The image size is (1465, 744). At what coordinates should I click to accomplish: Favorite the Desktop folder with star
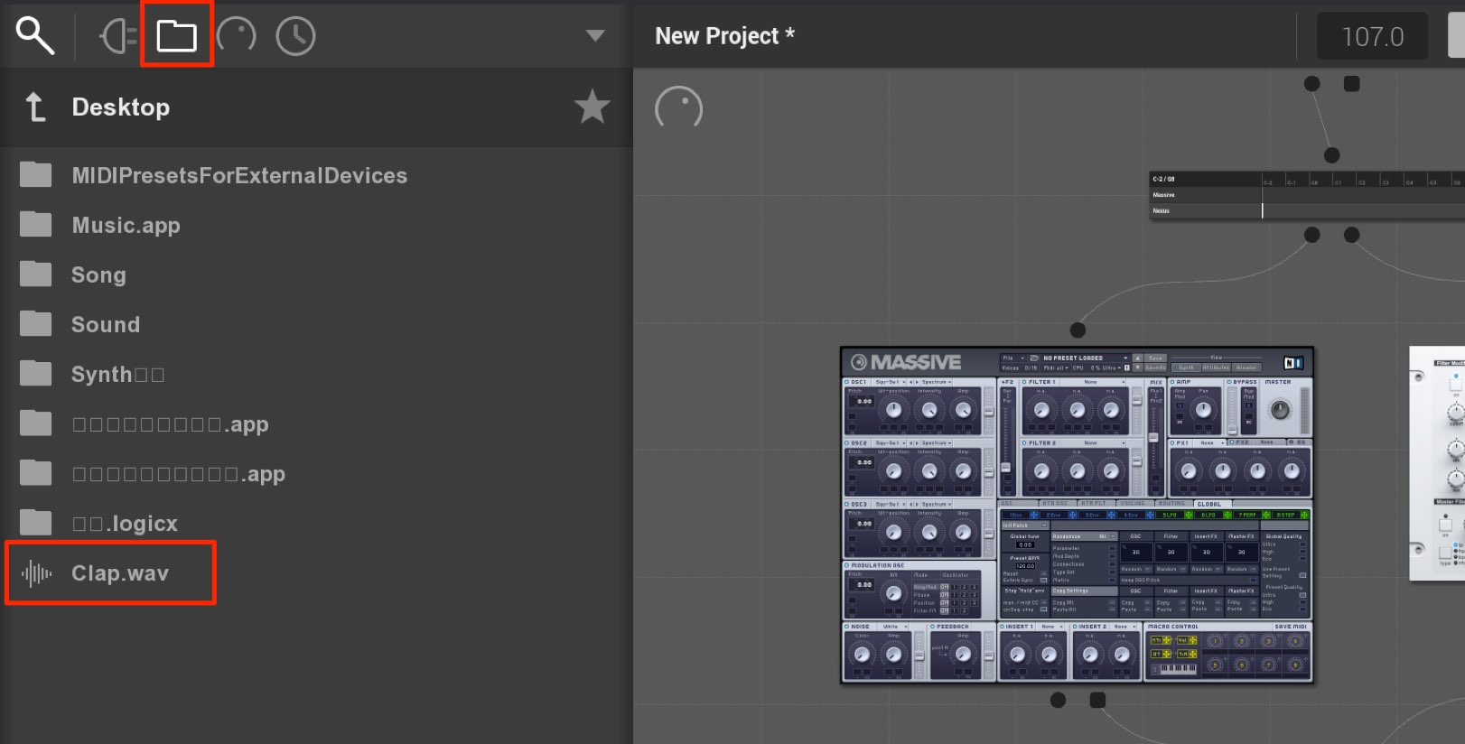(593, 107)
